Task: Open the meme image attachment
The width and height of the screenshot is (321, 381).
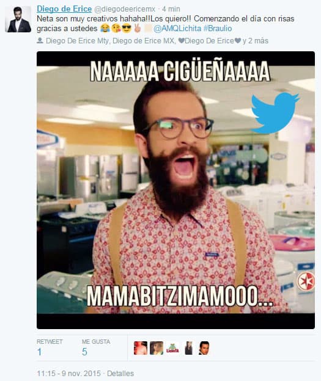Action: click(175, 190)
